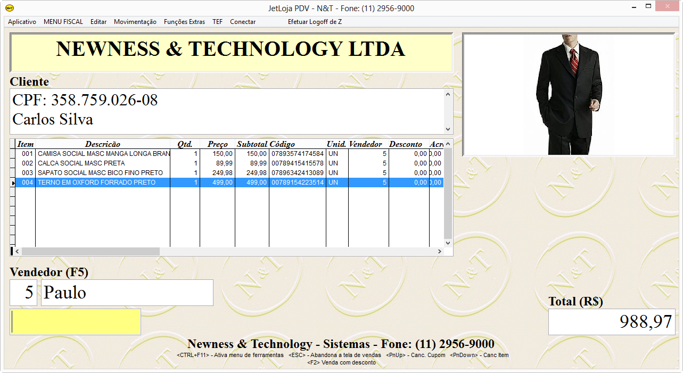Open the Movimentação menu

[135, 22]
